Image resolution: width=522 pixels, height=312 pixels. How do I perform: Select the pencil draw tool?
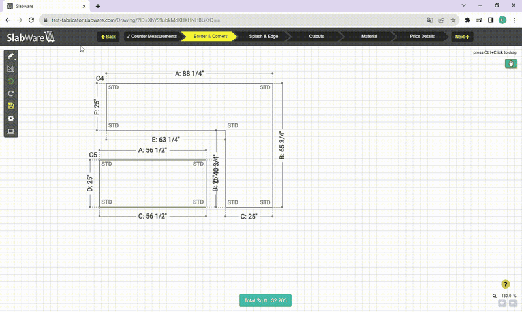pos(10,56)
